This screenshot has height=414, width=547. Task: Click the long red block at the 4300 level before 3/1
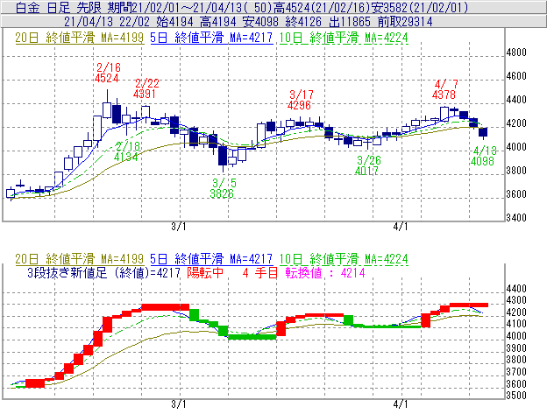click(166, 307)
